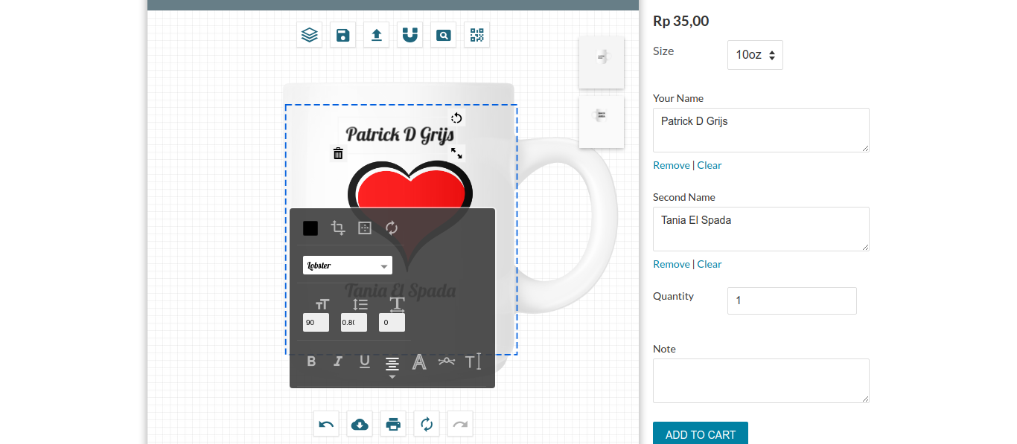Select the 'Tania El Spada' text on the mug

point(400,291)
